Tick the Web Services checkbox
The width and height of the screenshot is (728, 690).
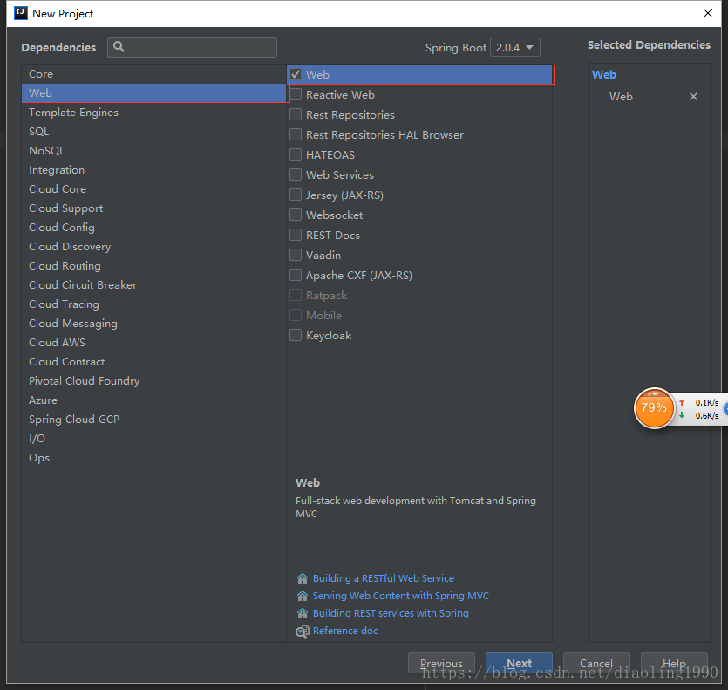(296, 174)
